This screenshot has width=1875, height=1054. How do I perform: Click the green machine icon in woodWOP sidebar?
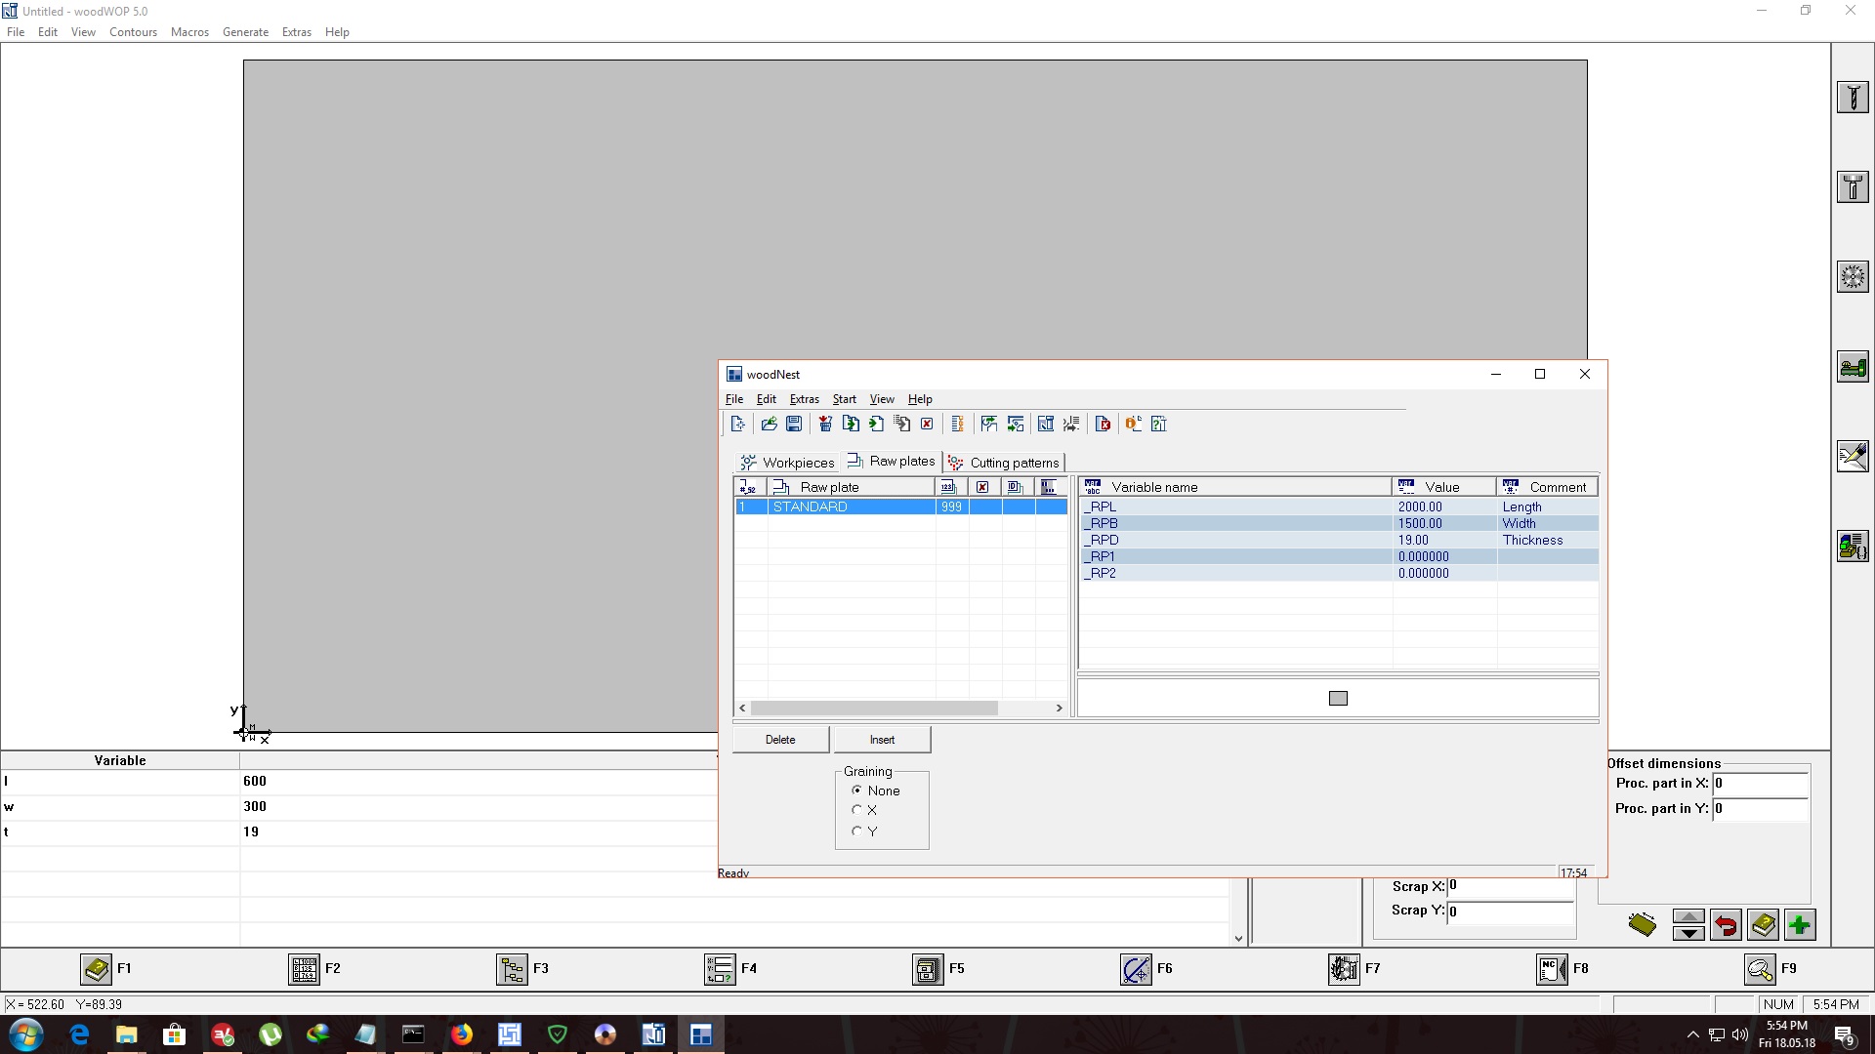pyautogui.click(x=1853, y=366)
